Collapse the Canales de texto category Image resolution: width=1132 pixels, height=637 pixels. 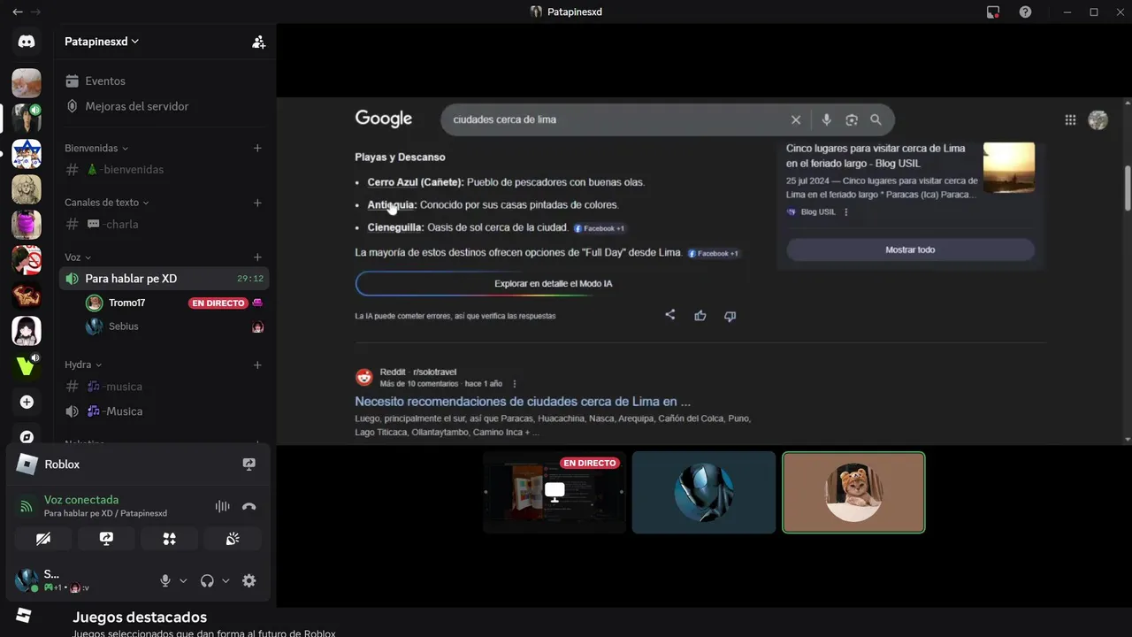(106, 203)
